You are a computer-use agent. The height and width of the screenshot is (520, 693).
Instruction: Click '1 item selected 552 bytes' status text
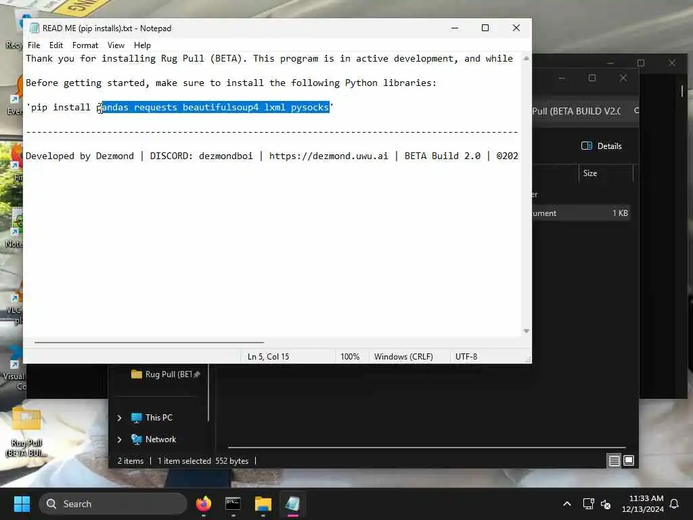[x=203, y=460]
